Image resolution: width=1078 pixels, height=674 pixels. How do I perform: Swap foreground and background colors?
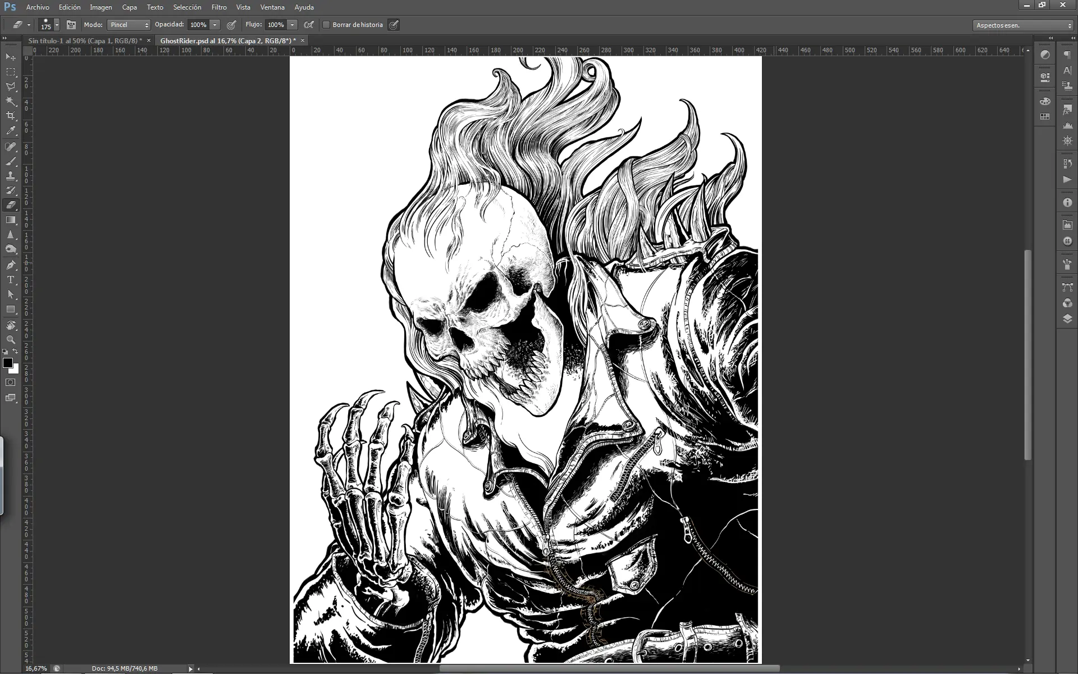pyautogui.click(x=16, y=352)
